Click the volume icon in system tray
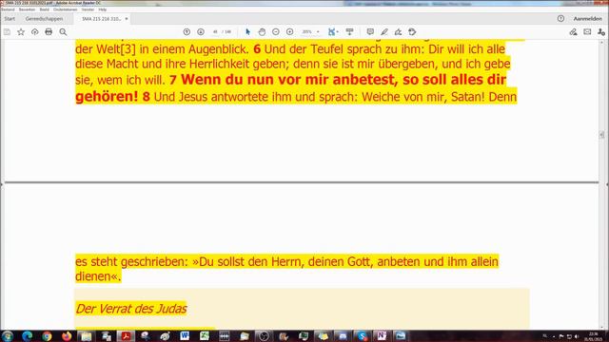 [x=577, y=336]
